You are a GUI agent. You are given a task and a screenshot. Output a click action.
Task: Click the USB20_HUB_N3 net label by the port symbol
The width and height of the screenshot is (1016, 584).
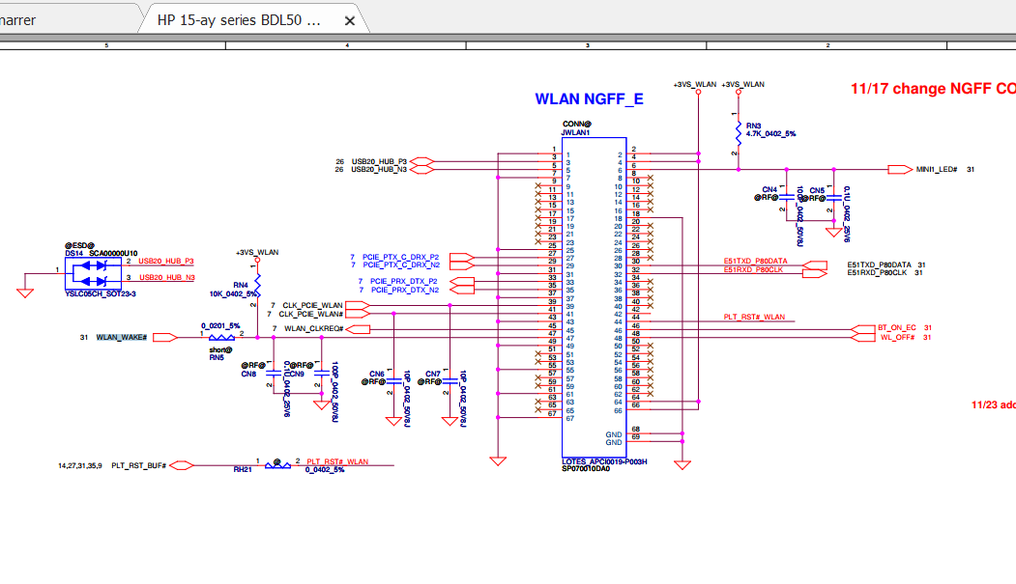coord(379,170)
